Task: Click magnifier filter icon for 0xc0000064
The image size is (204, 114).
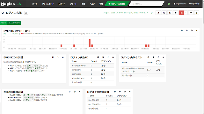Action: click(118, 100)
